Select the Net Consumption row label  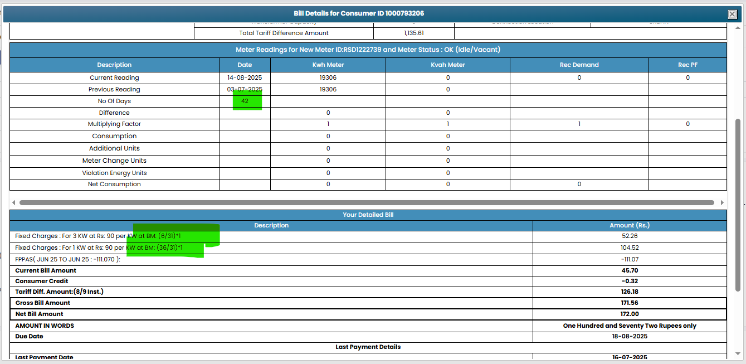pos(114,185)
